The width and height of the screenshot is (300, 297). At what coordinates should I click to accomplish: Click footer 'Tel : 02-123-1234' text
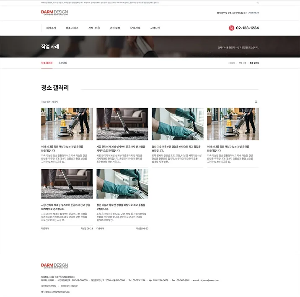(x=137, y=280)
